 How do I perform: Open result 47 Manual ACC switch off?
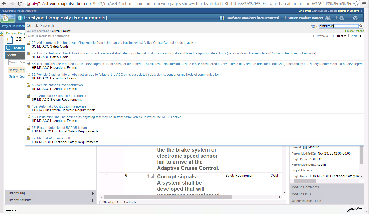pyautogui.click(x=51, y=138)
